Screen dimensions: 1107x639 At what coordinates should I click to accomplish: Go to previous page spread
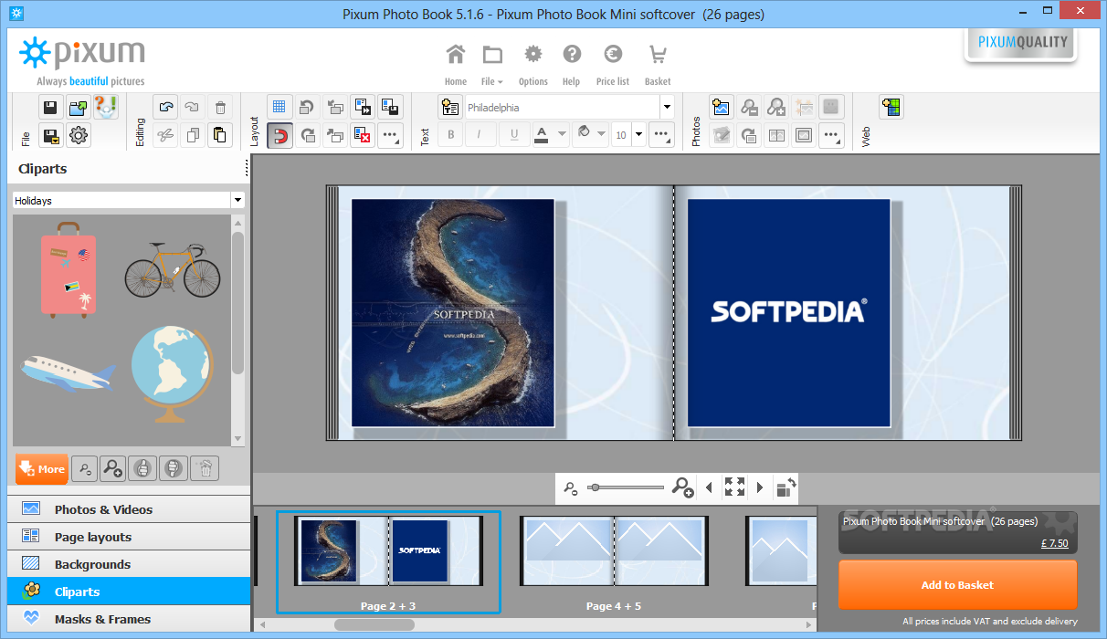click(x=709, y=487)
